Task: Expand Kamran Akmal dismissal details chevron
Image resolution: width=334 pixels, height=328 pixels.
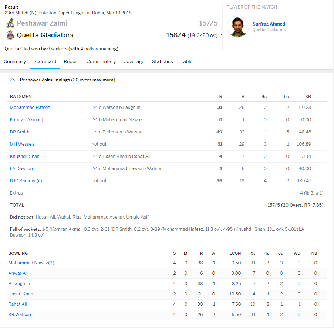Action: (x=95, y=120)
